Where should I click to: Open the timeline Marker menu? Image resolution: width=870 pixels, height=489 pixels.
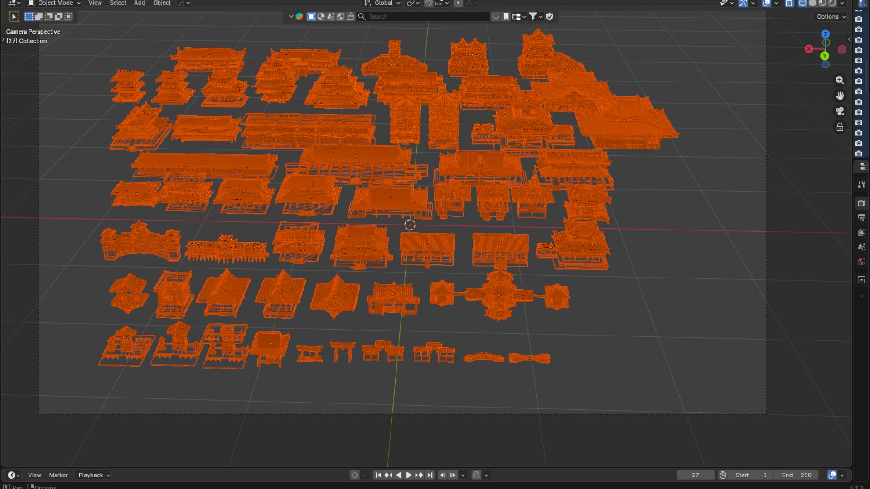click(58, 475)
